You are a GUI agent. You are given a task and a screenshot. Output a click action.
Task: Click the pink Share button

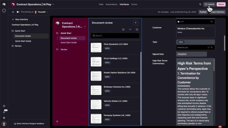[x=221, y=4]
